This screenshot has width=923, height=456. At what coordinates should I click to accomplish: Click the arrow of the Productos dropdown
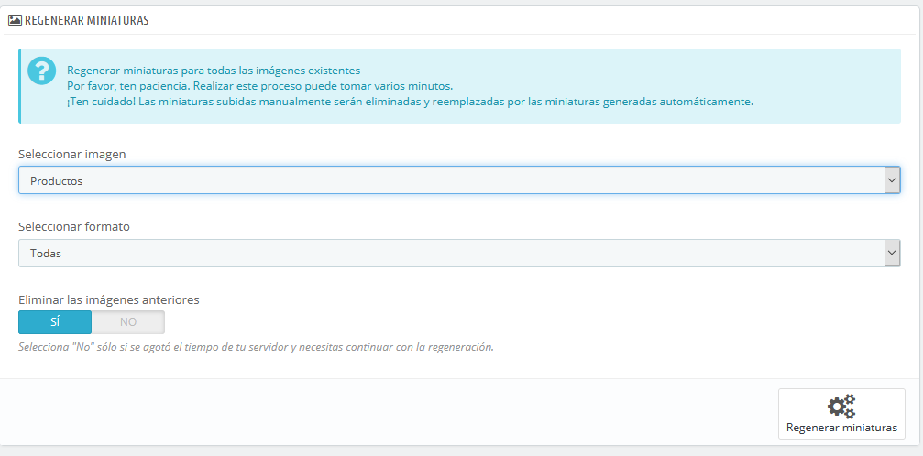click(x=892, y=180)
